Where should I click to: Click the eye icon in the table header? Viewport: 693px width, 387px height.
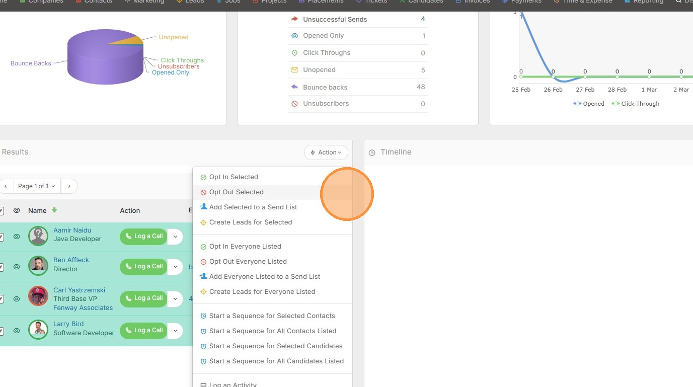(x=17, y=210)
